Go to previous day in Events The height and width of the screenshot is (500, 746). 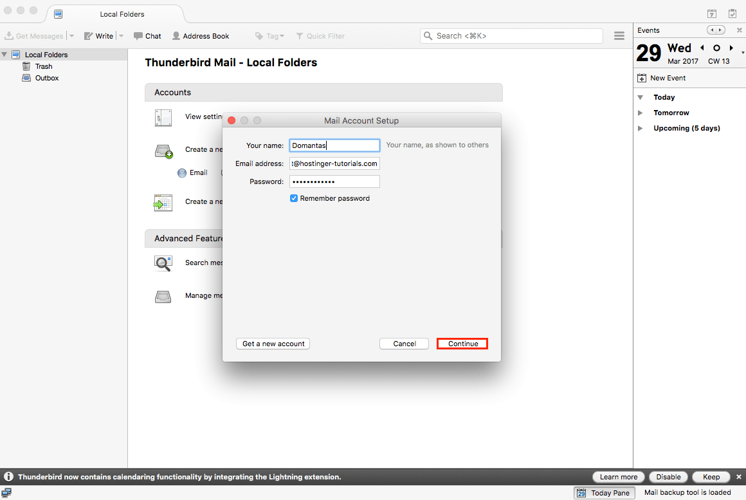point(702,48)
